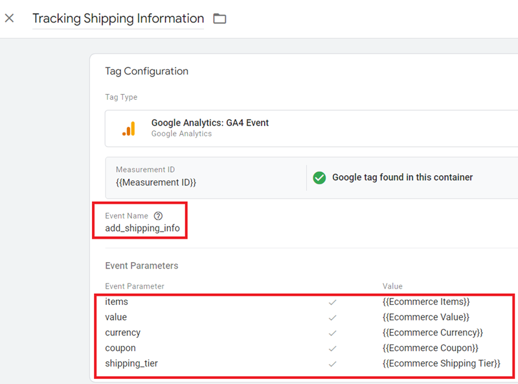Click the currency parameter name field
Screen dimensions: 518x384
(122, 333)
